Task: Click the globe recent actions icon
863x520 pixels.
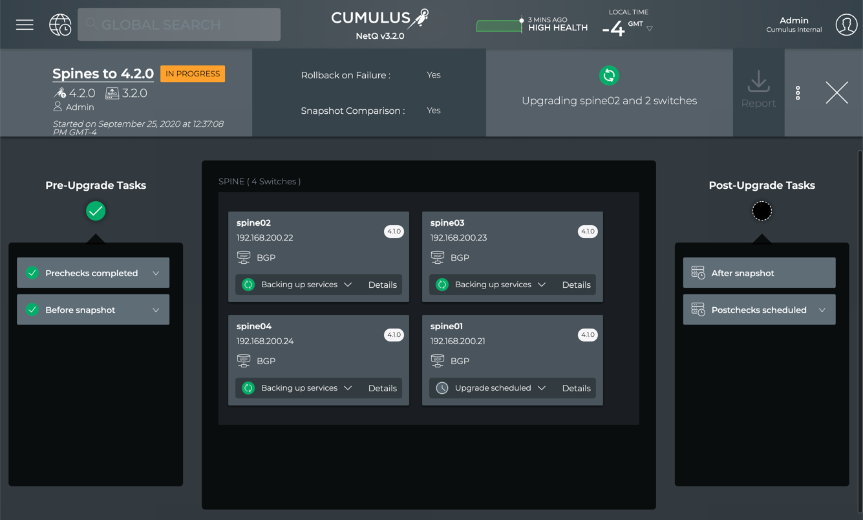Action: tap(60, 25)
